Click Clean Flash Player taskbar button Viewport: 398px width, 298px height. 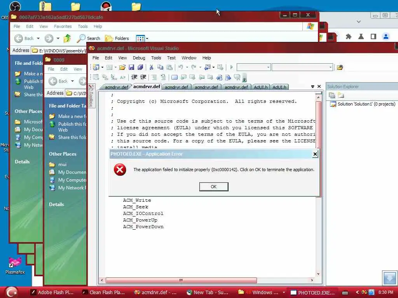(x=103, y=293)
